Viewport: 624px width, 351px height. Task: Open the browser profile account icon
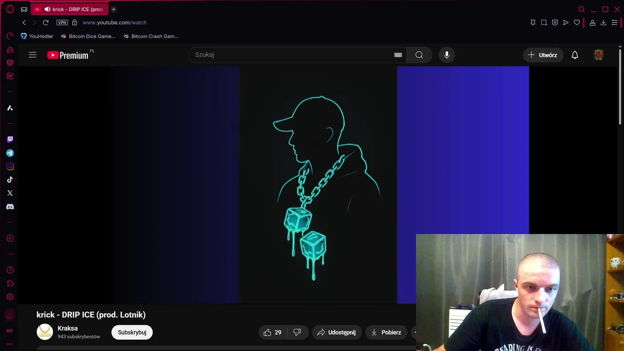point(592,22)
